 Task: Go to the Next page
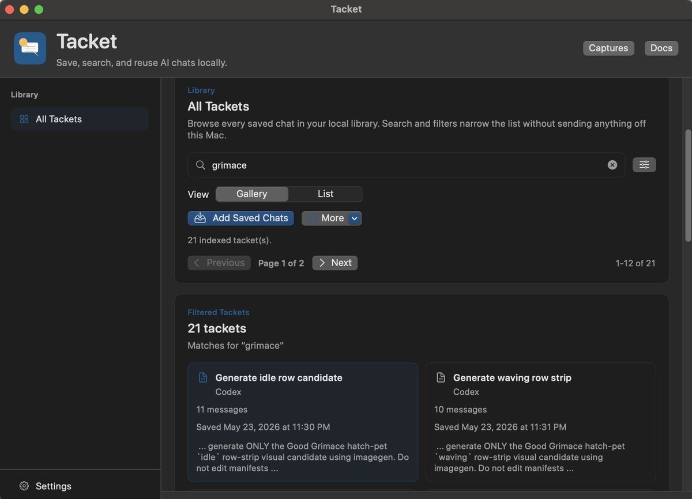pos(335,263)
